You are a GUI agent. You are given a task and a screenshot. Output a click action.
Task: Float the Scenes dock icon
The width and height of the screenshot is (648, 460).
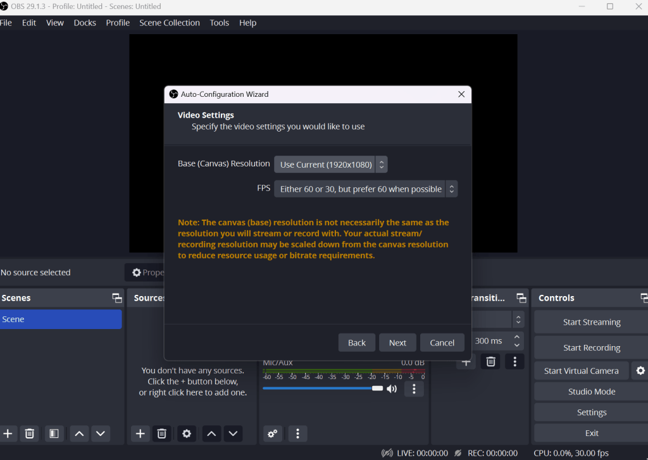coord(117,298)
